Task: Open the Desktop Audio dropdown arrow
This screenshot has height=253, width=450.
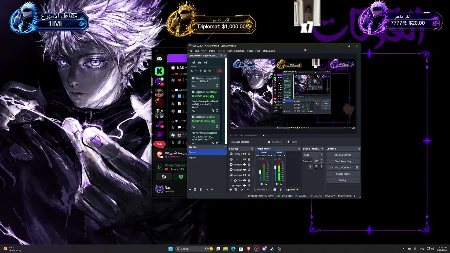Action: [271, 155]
